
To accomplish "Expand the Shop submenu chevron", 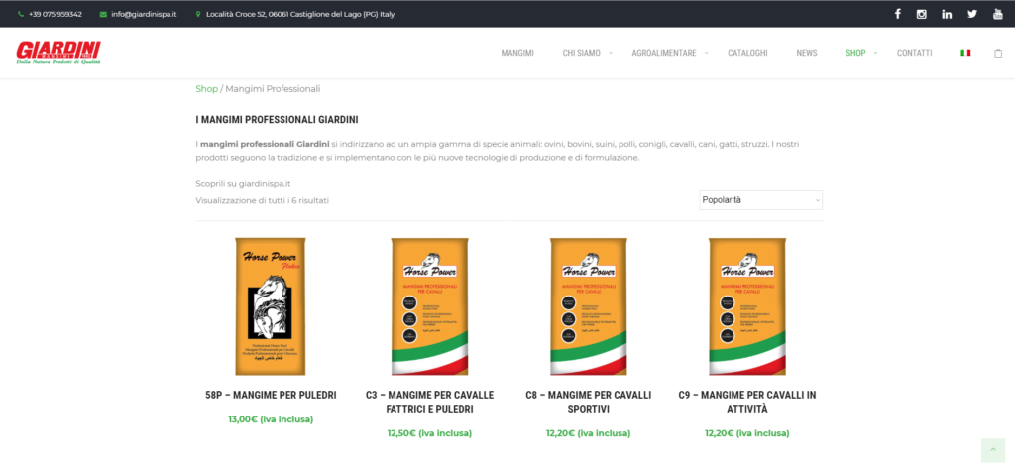I will 875,54.
